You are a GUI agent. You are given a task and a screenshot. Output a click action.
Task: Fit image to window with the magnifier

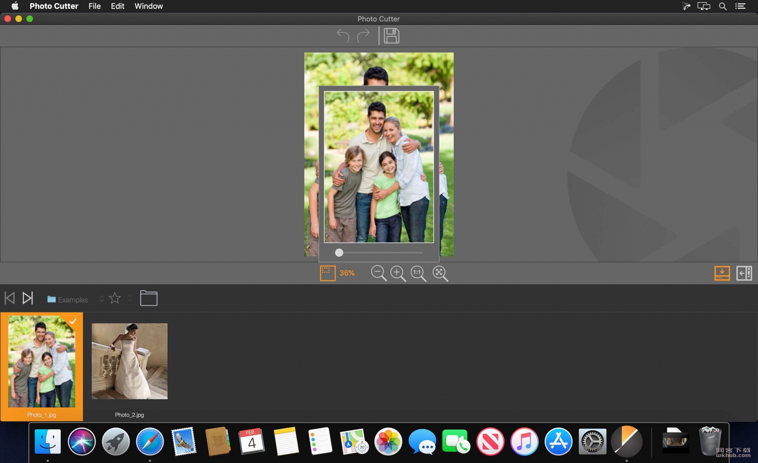click(441, 273)
